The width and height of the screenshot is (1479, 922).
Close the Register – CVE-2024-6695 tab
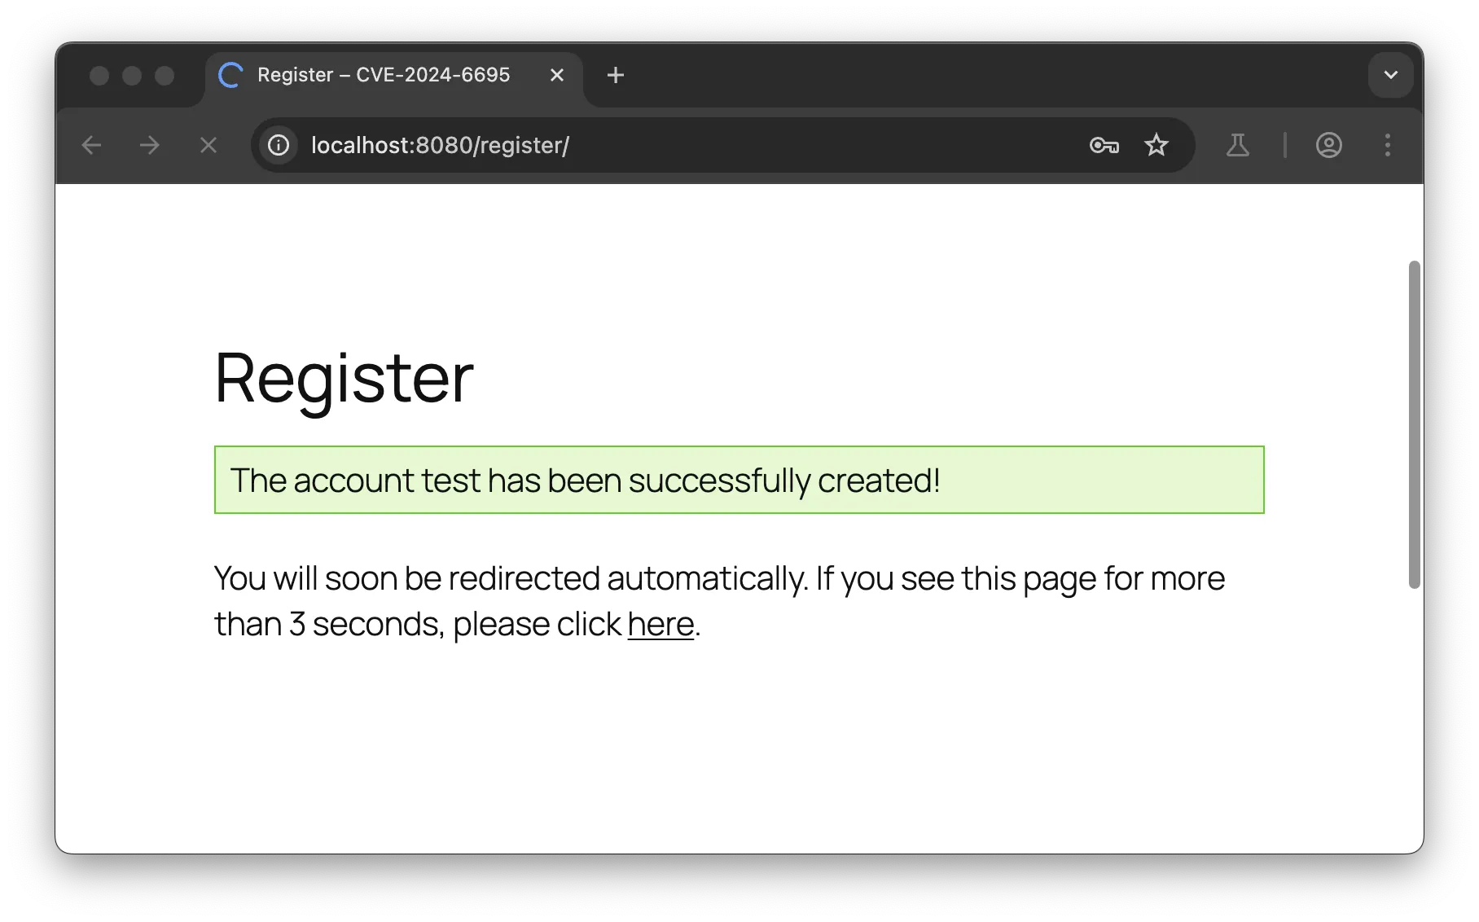[x=557, y=75]
